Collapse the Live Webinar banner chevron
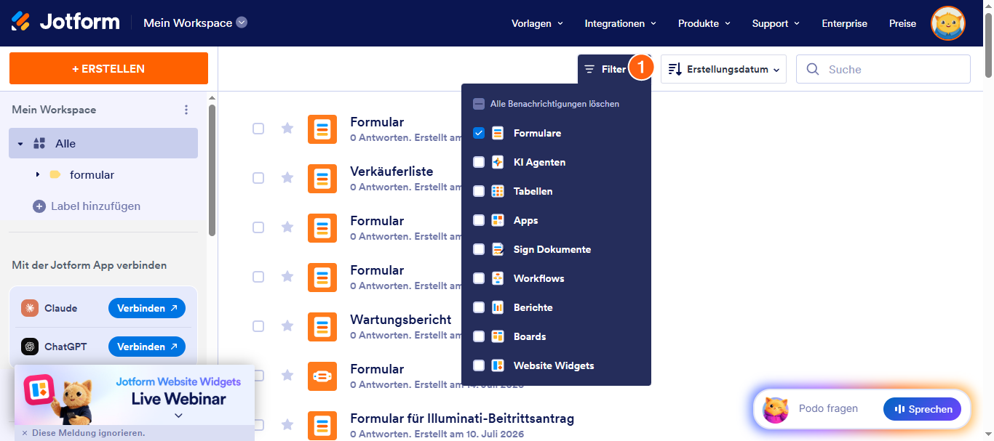This screenshot has height=441, width=994. [x=178, y=416]
